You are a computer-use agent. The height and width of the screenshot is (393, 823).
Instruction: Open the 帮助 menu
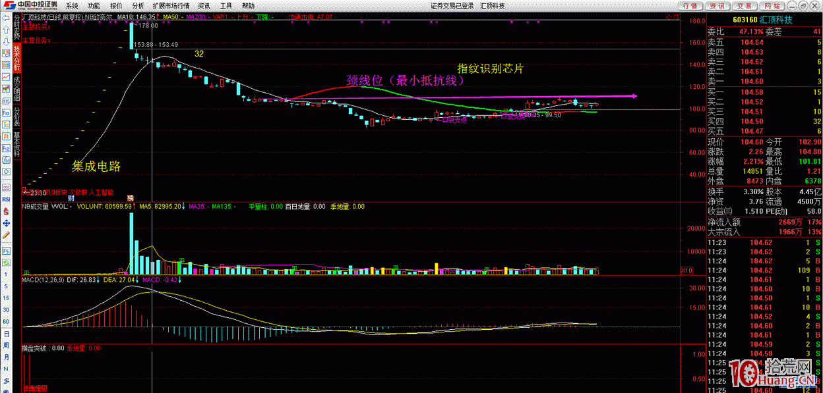click(x=248, y=5)
